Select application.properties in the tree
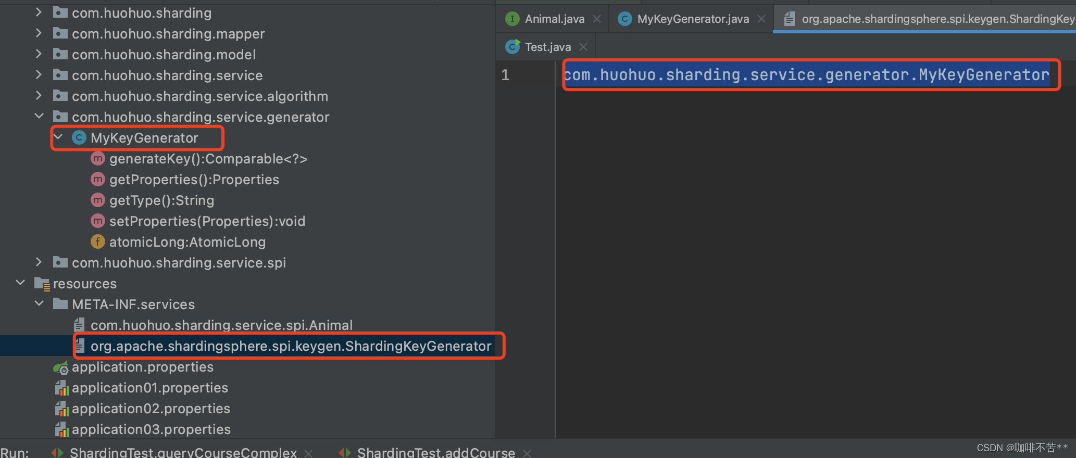Screen dimensions: 1076x458 143,367
